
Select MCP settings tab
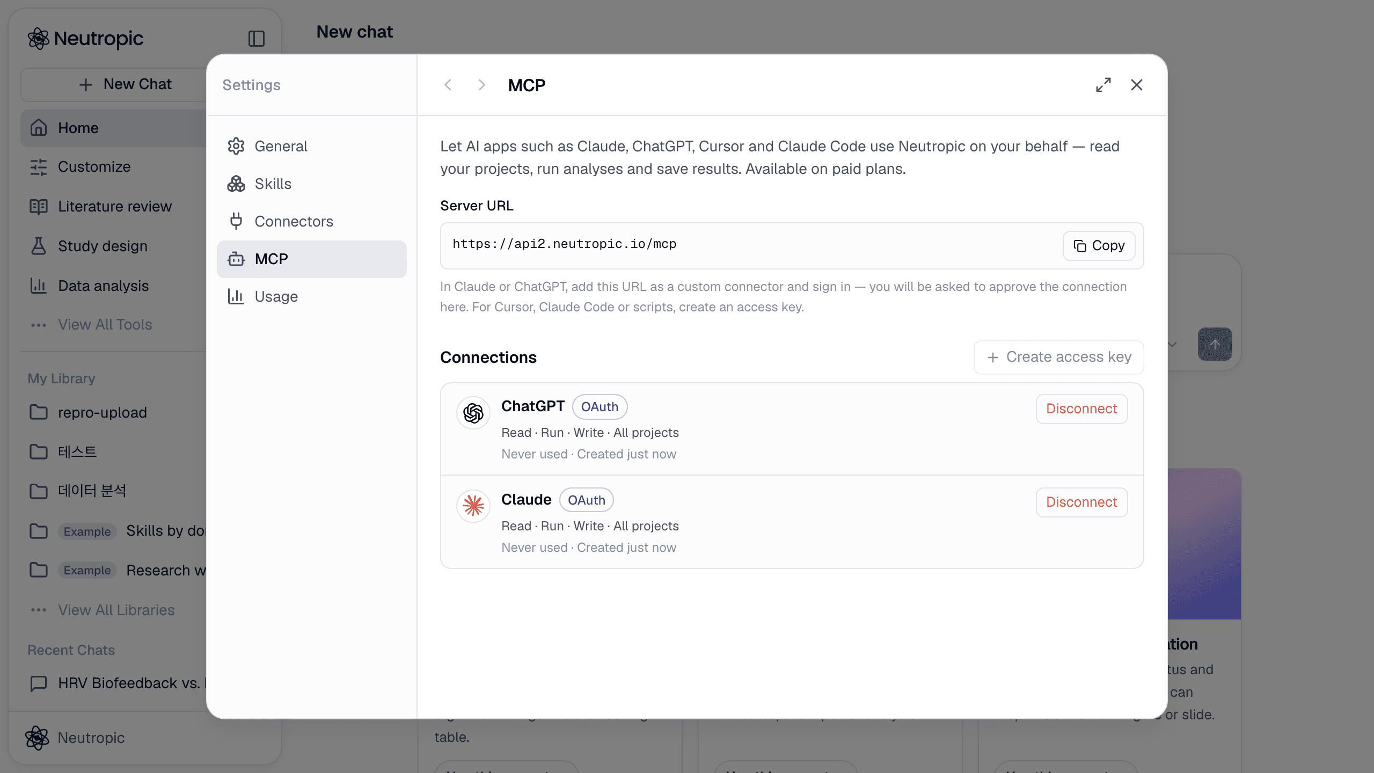pyautogui.click(x=311, y=259)
